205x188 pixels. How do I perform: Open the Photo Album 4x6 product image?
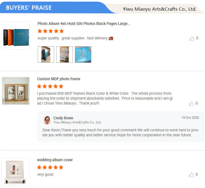click(x=16, y=36)
